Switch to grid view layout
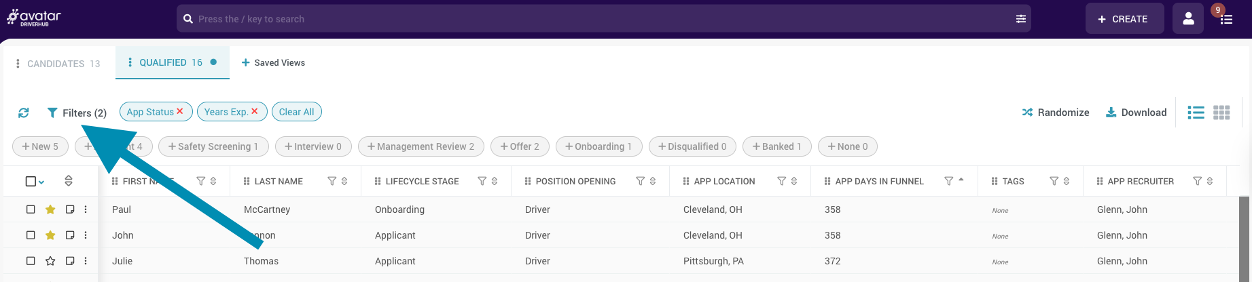1252x282 pixels. 1221,113
